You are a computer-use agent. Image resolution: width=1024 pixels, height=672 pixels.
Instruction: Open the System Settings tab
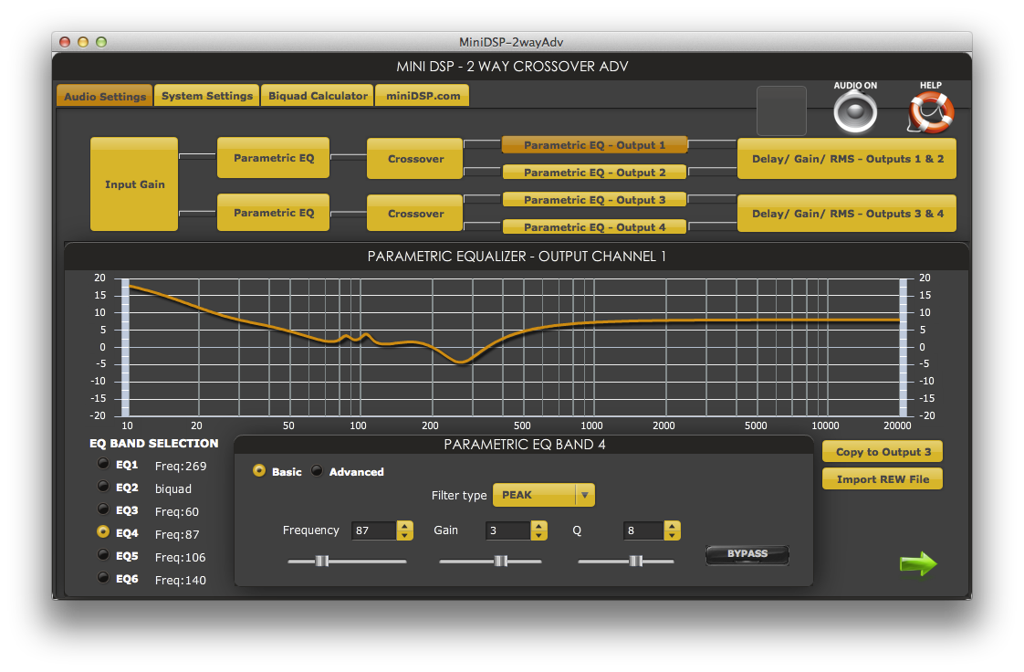point(207,95)
